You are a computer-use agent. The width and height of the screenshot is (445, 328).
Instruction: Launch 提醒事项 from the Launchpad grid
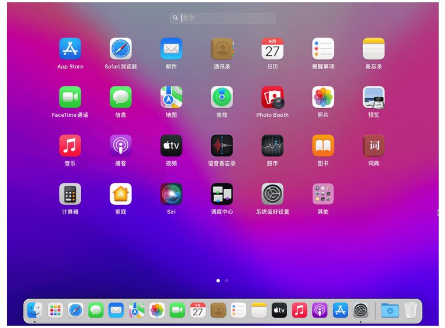(323, 49)
